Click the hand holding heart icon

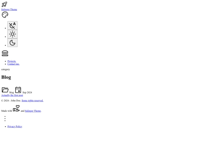(16, 109)
